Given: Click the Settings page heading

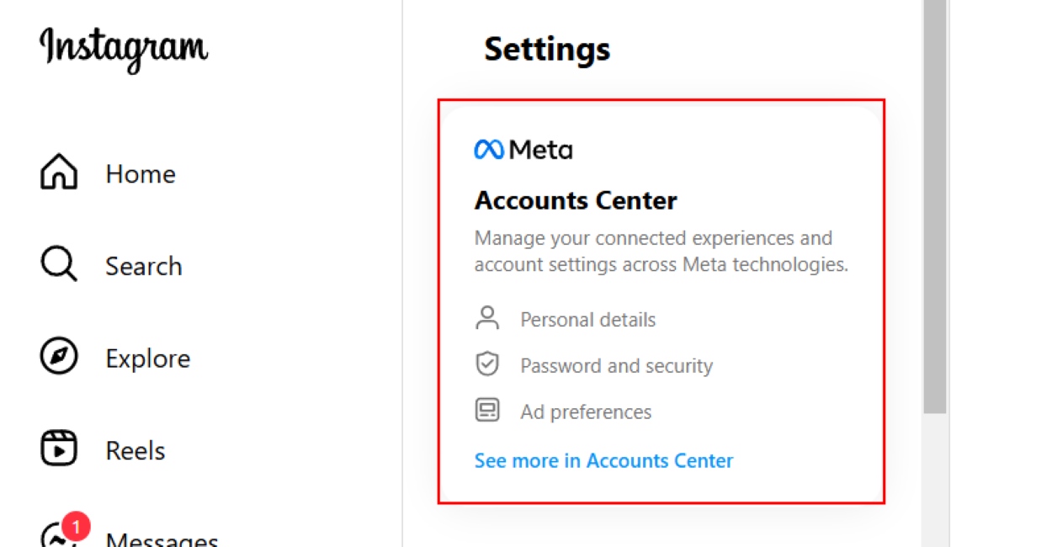Looking at the screenshot, I should pos(546,49).
